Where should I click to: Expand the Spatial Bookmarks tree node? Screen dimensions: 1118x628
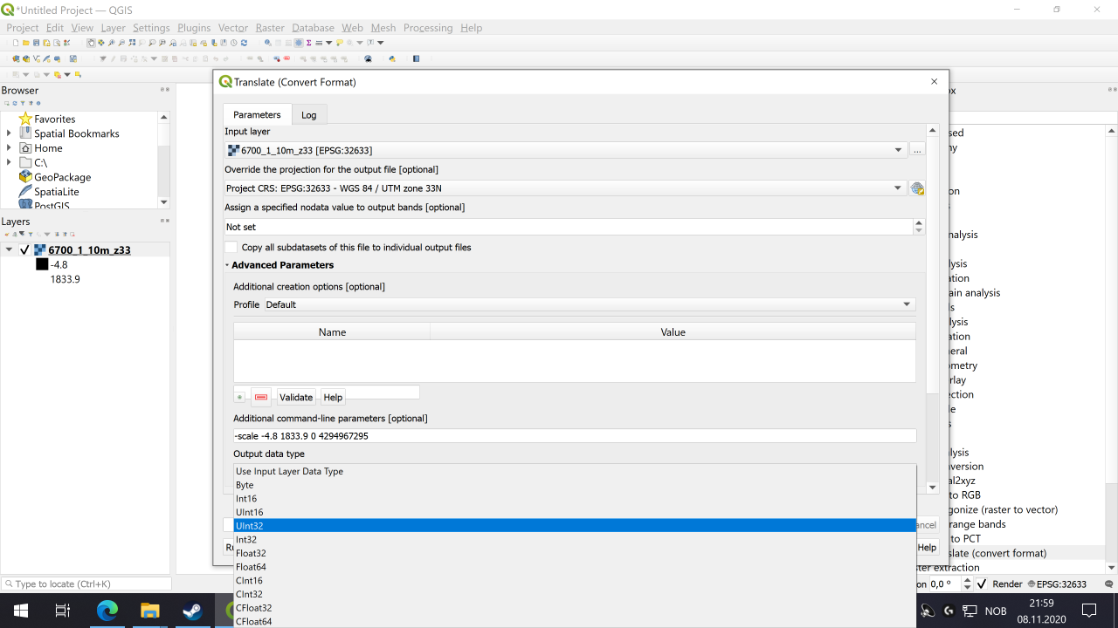(x=9, y=133)
